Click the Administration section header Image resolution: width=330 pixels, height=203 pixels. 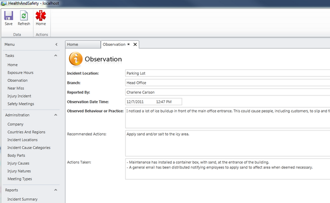(17, 115)
